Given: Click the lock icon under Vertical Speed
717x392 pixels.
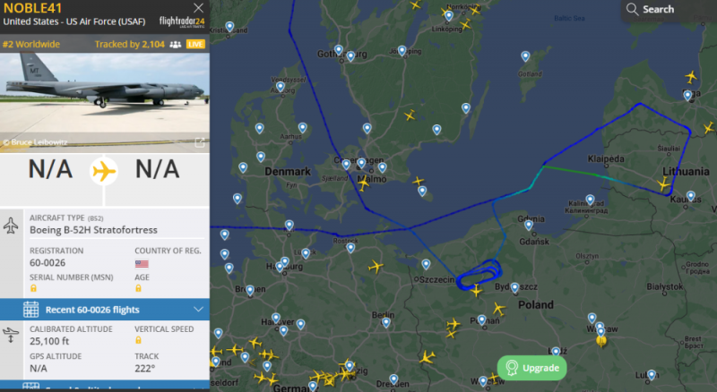Looking at the screenshot, I should pyautogui.click(x=139, y=339).
